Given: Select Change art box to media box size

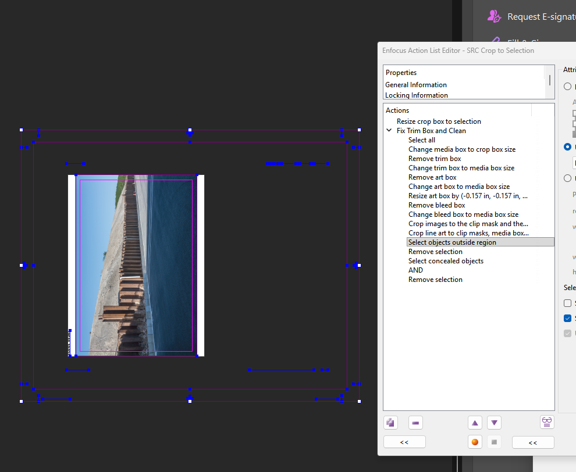Looking at the screenshot, I should [x=459, y=187].
